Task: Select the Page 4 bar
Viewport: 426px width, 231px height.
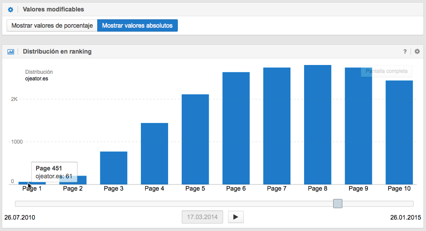Action: click(154, 154)
